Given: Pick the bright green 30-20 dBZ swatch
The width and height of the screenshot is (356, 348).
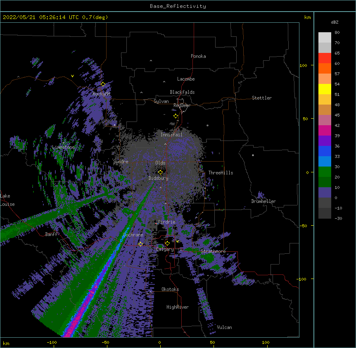Looking at the screenshot, I should click(325, 172).
